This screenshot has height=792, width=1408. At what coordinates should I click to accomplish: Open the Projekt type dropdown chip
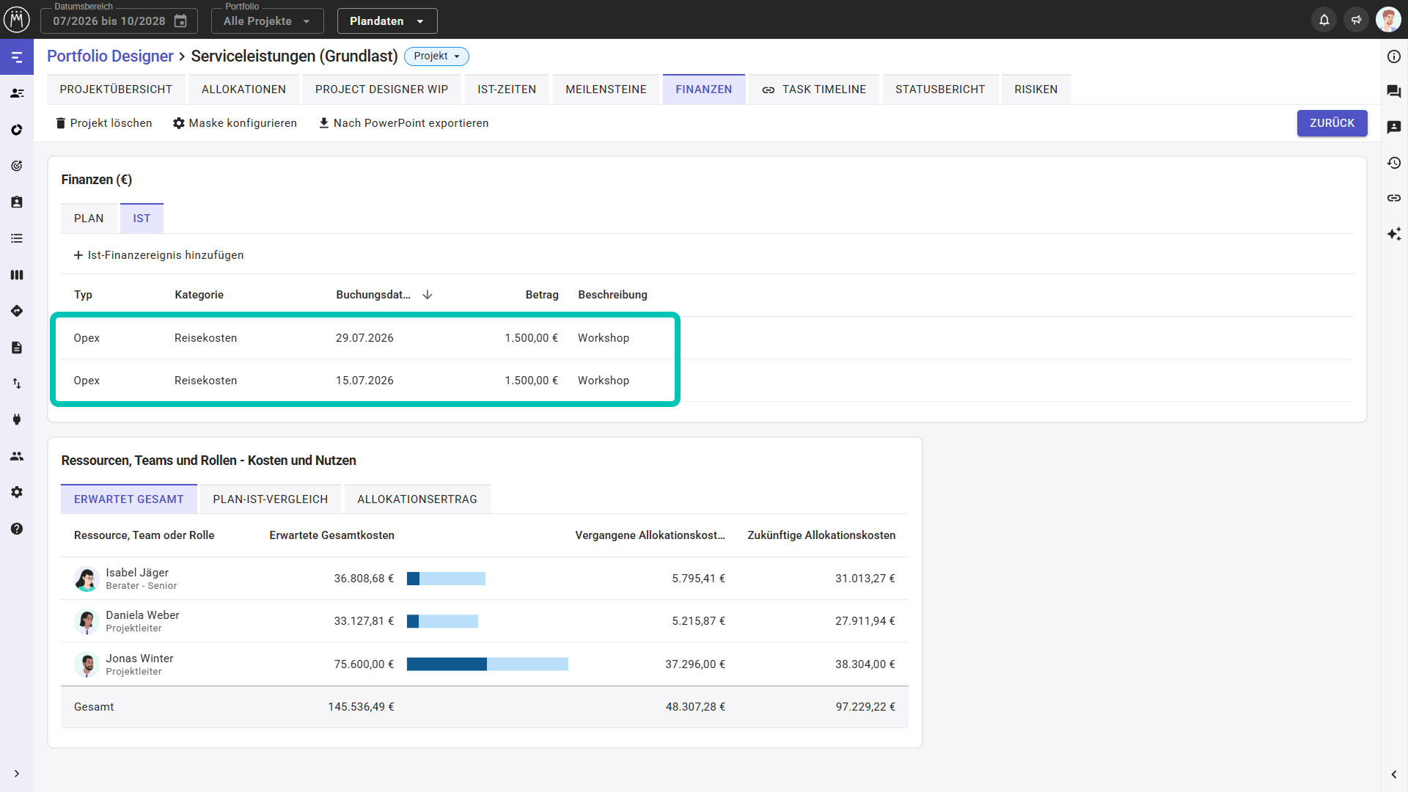[436, 56]
